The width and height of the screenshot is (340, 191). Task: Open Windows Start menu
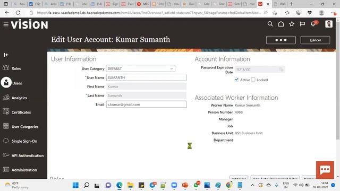(x=75, y=185)
